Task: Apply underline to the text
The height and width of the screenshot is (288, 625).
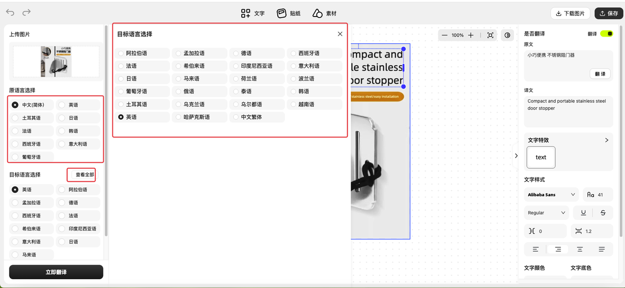Action: coord(583,212)
